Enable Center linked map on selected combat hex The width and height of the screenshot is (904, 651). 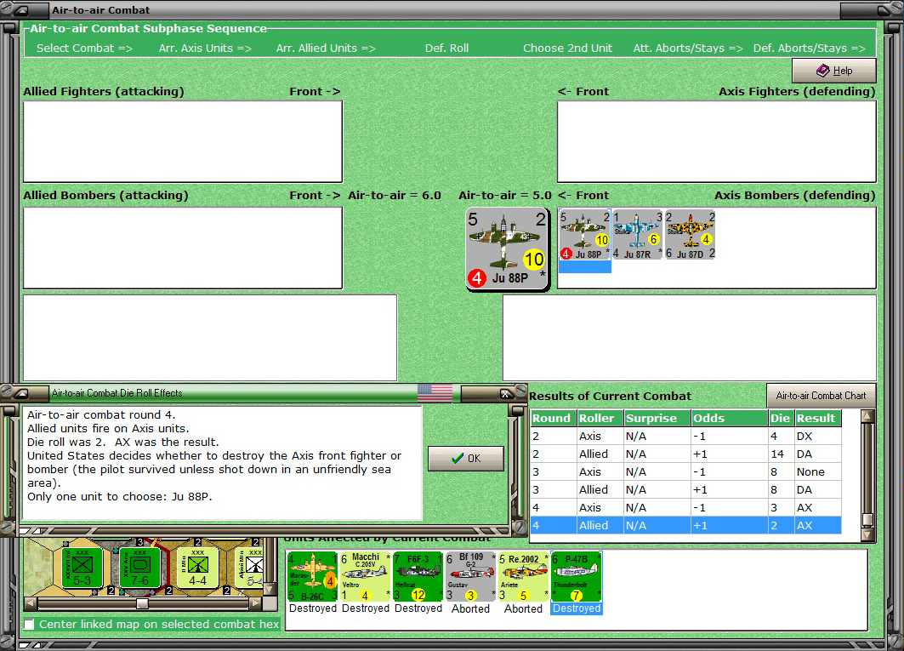29,624
